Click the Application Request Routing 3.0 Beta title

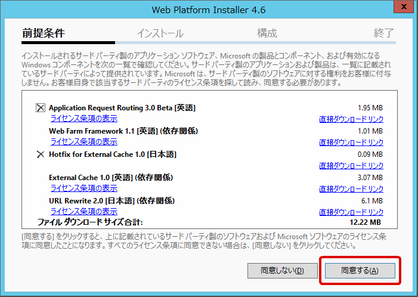point(122,108)
